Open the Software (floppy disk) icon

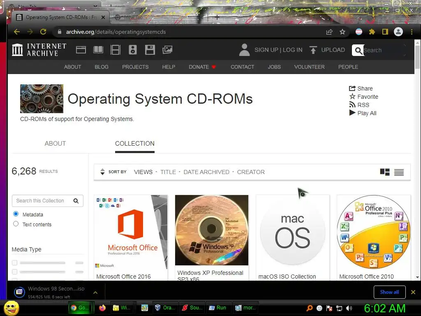(150, 50)
